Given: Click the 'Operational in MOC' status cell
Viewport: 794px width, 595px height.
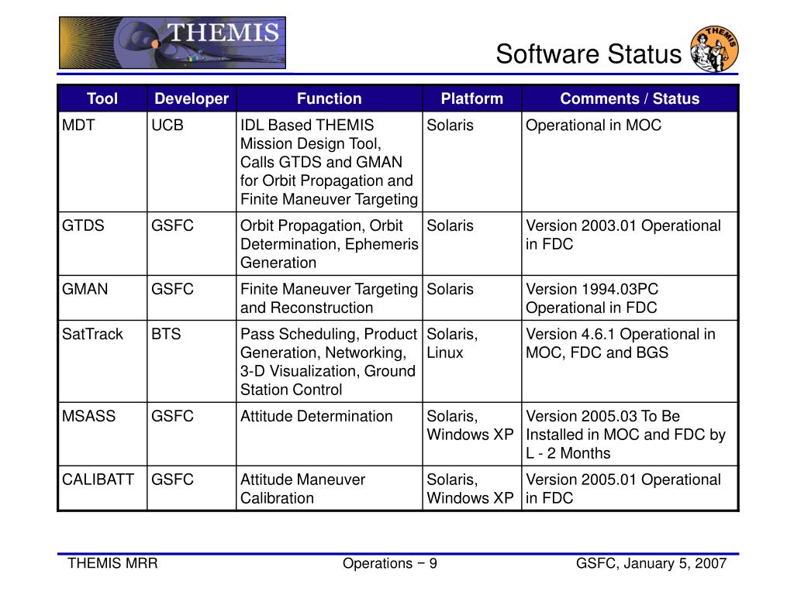Looking at the screenshot, I should tap(630, 162).
